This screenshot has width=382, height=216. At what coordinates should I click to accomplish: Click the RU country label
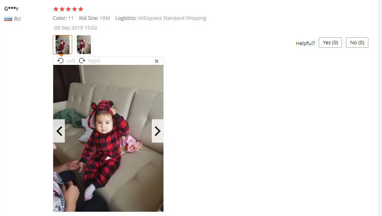[x=17, y=19]
